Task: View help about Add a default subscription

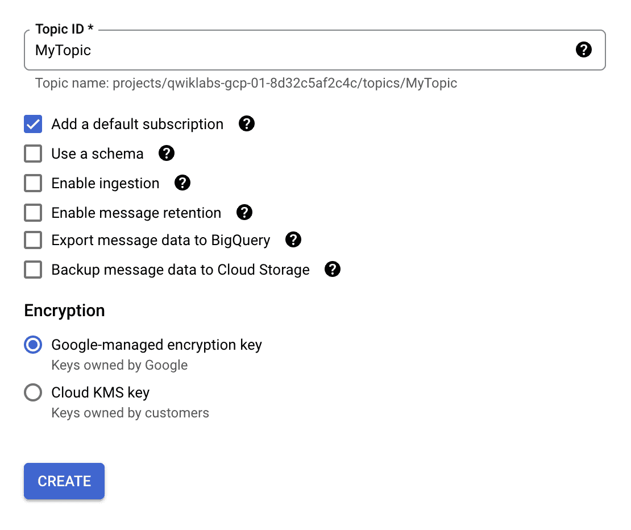Action: click(x=247, y=124)
